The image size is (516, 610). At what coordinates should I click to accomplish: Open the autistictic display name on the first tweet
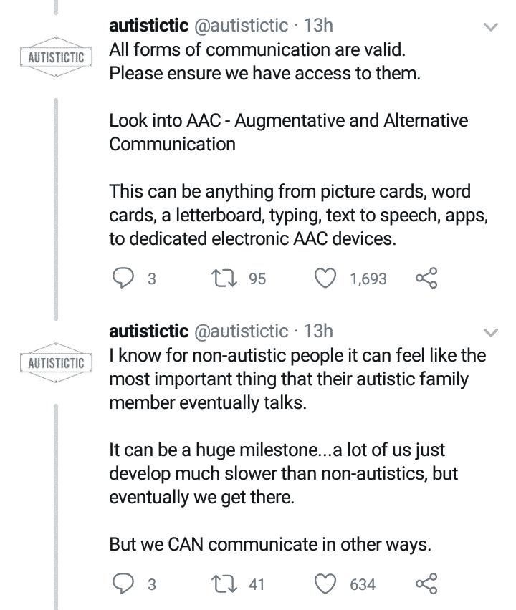pyautogui.click(x=149, y=26)
